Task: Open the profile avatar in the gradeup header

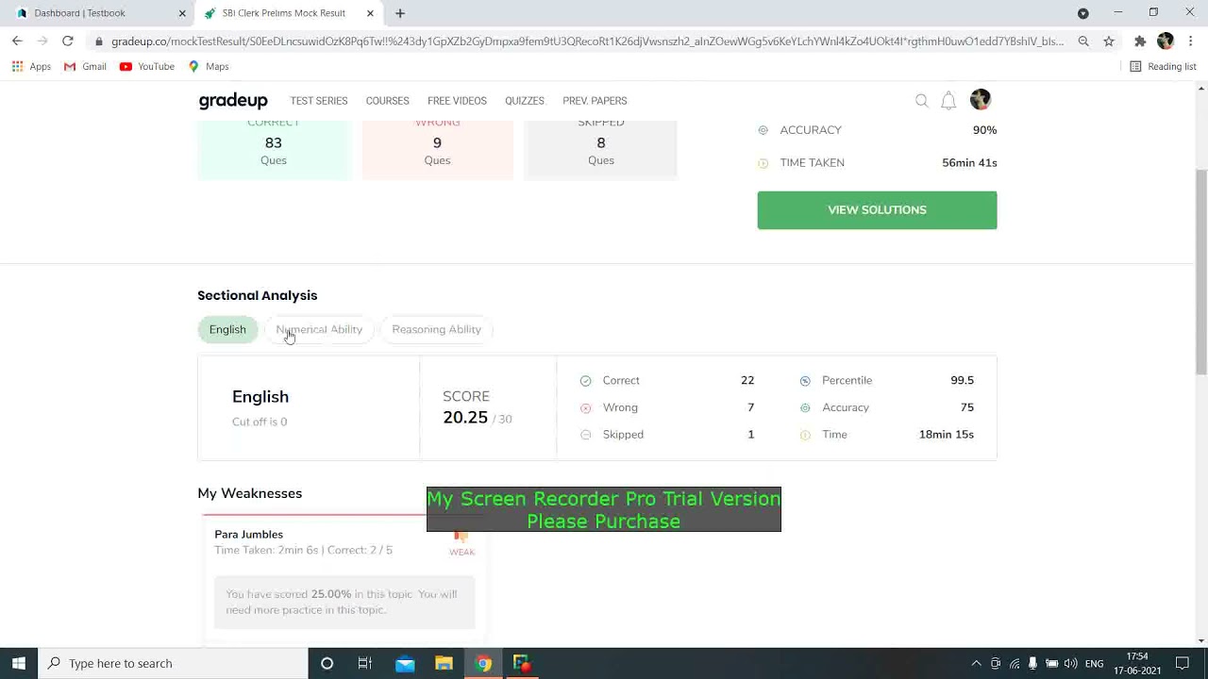Action: 981,100
